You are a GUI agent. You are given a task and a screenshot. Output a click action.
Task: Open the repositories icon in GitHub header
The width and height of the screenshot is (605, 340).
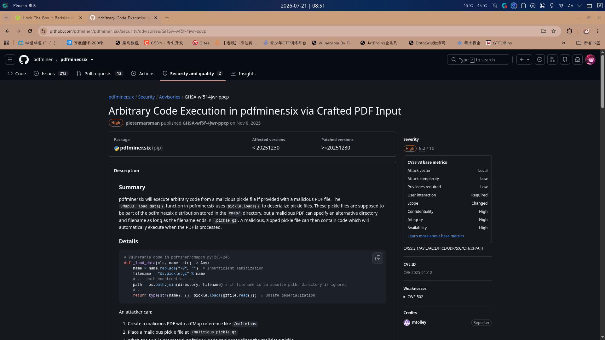click(565, 59)
